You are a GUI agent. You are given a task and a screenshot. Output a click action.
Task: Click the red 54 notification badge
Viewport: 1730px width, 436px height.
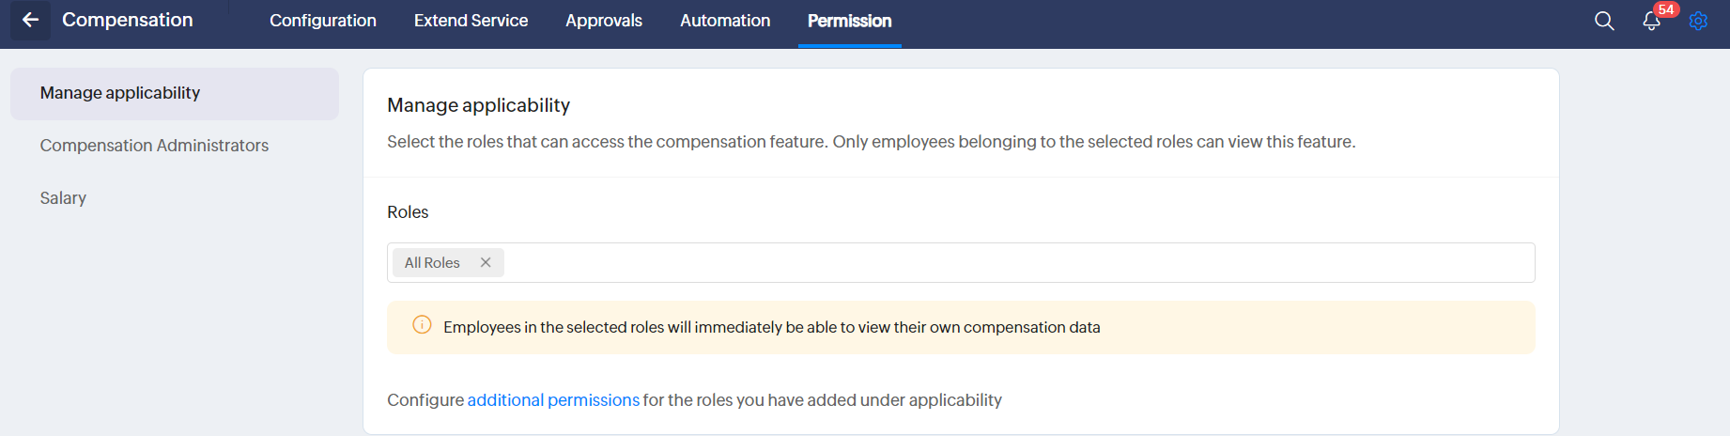click(x=1666, y=9)
